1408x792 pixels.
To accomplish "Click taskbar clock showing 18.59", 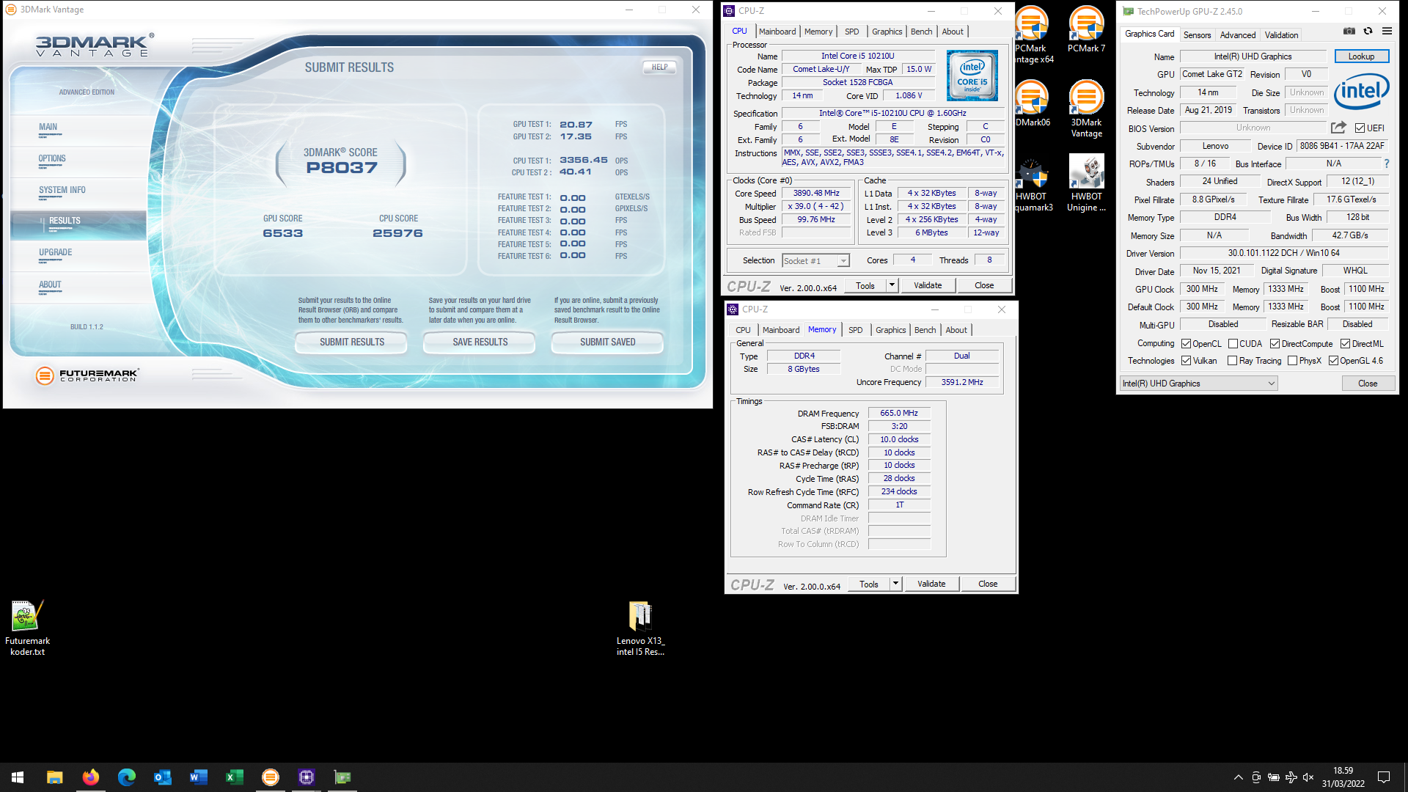I will (1343, 777).
